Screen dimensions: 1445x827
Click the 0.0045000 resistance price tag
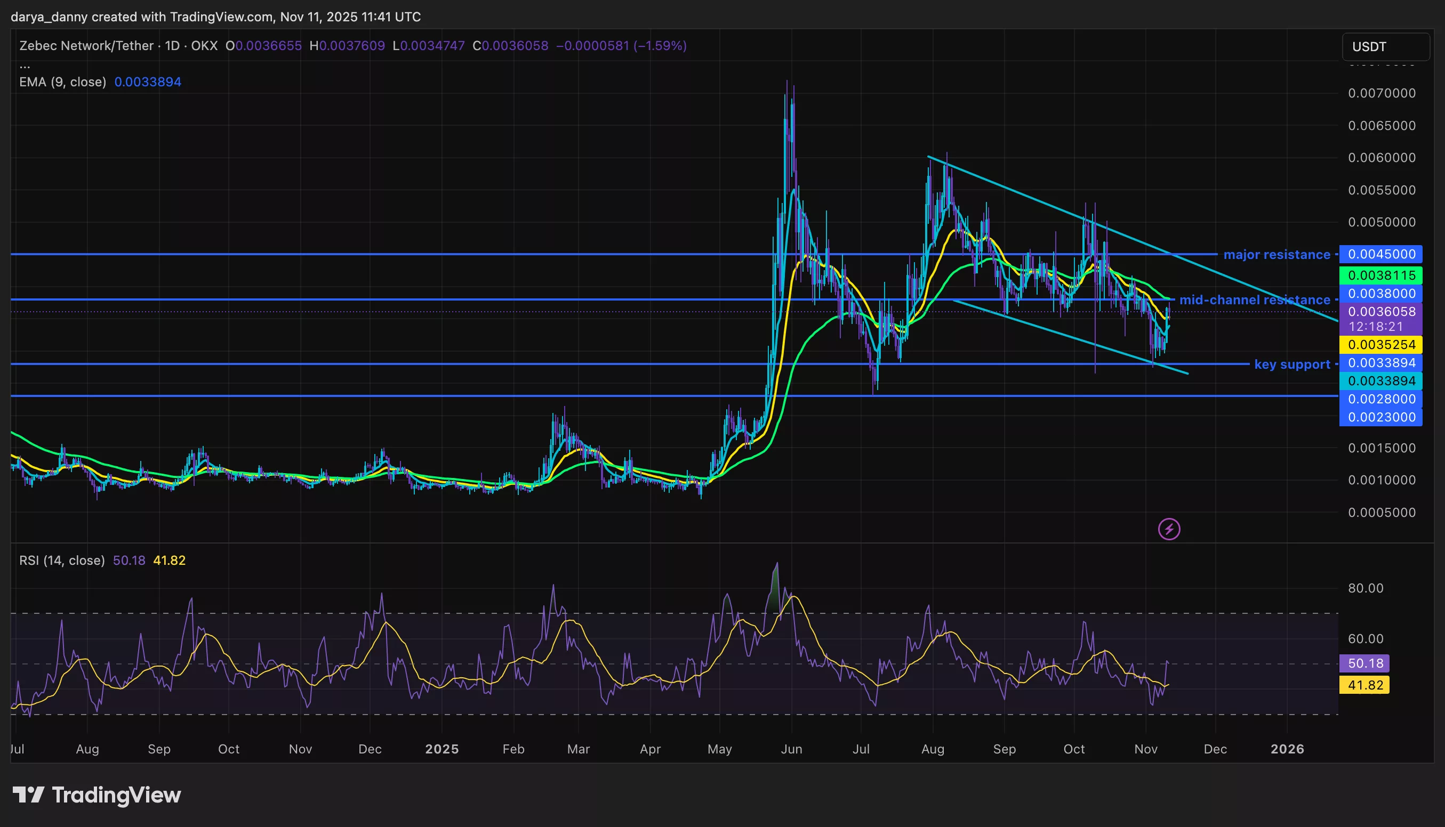click(x=1382, y=255)
